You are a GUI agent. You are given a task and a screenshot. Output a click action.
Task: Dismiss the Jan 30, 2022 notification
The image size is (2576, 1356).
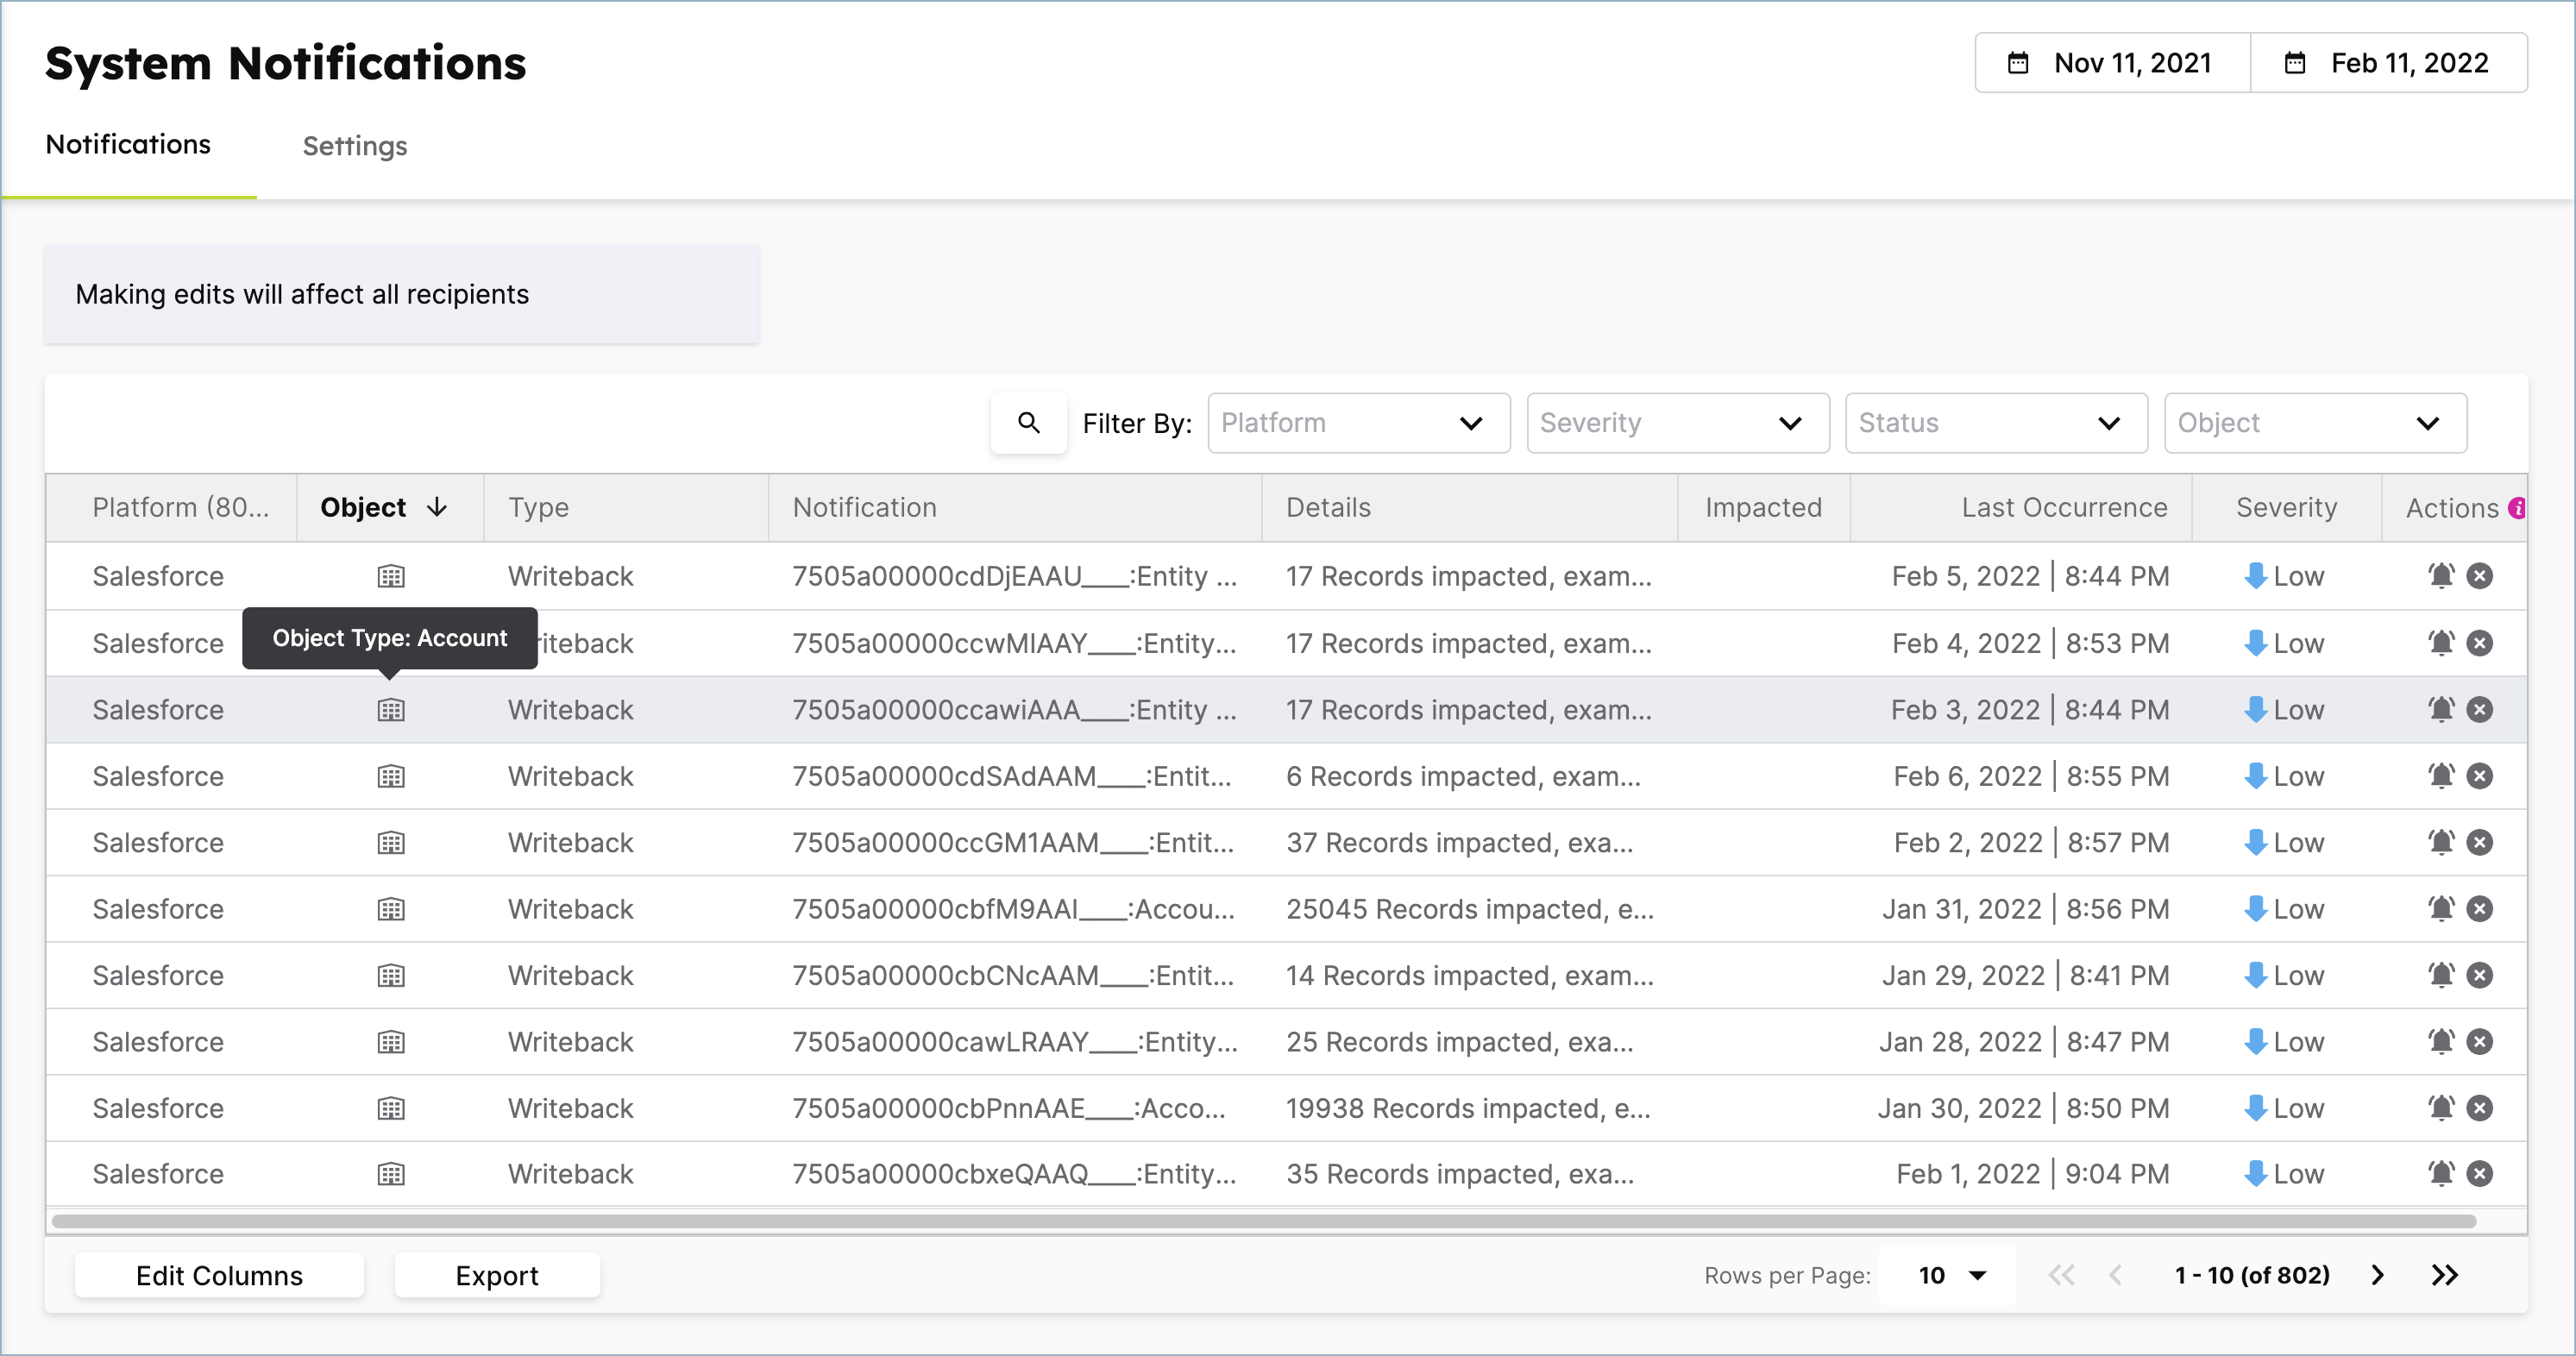point(2479,1108)
